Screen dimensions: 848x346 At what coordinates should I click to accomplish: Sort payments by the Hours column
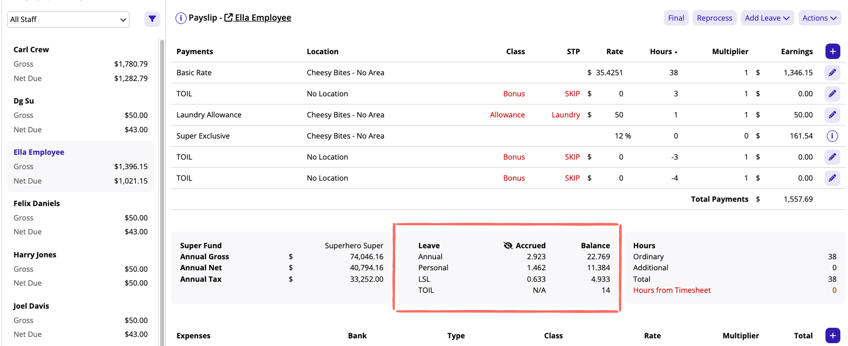pyautogui.click(x=664, y=51)
